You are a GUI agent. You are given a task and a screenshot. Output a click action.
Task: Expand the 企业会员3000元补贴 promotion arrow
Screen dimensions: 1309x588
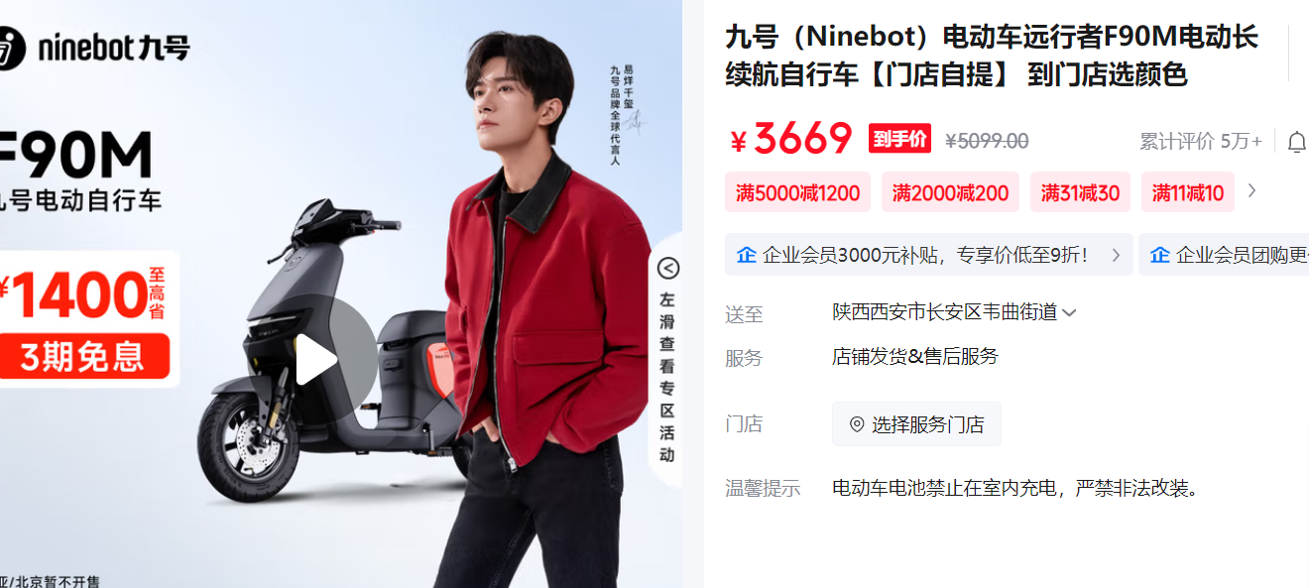[x=1116, y=255]
